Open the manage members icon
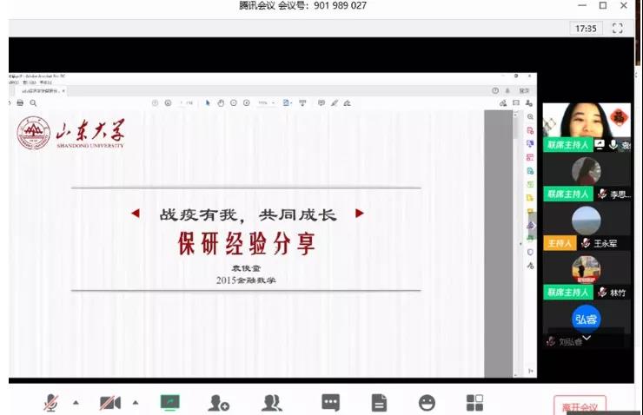The height and width of the screenshot is (415, 643). pyautogui.click(x=271, y=403)
